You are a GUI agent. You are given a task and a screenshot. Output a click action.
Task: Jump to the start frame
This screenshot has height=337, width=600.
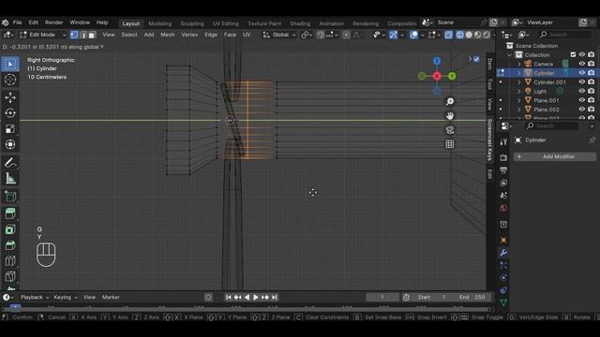(229, 297)
